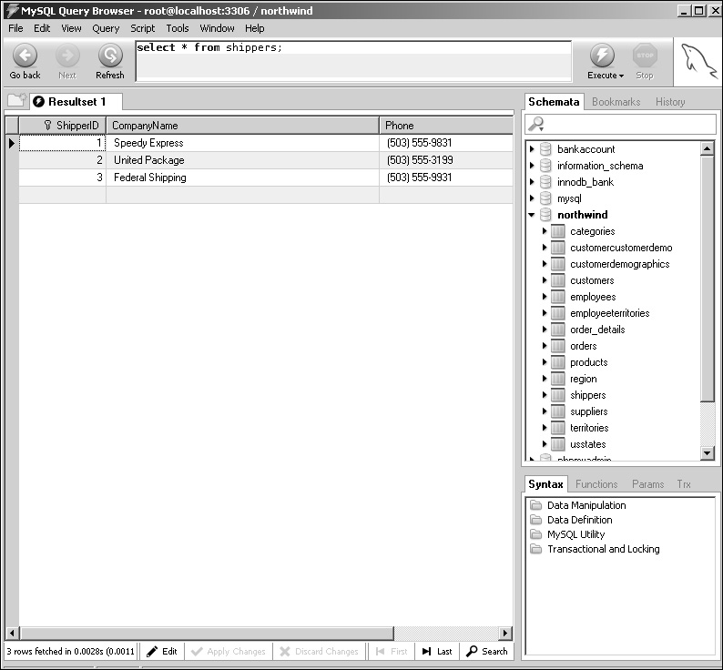
Task: Click the schemata scroll down arrow
Action: 708,453
